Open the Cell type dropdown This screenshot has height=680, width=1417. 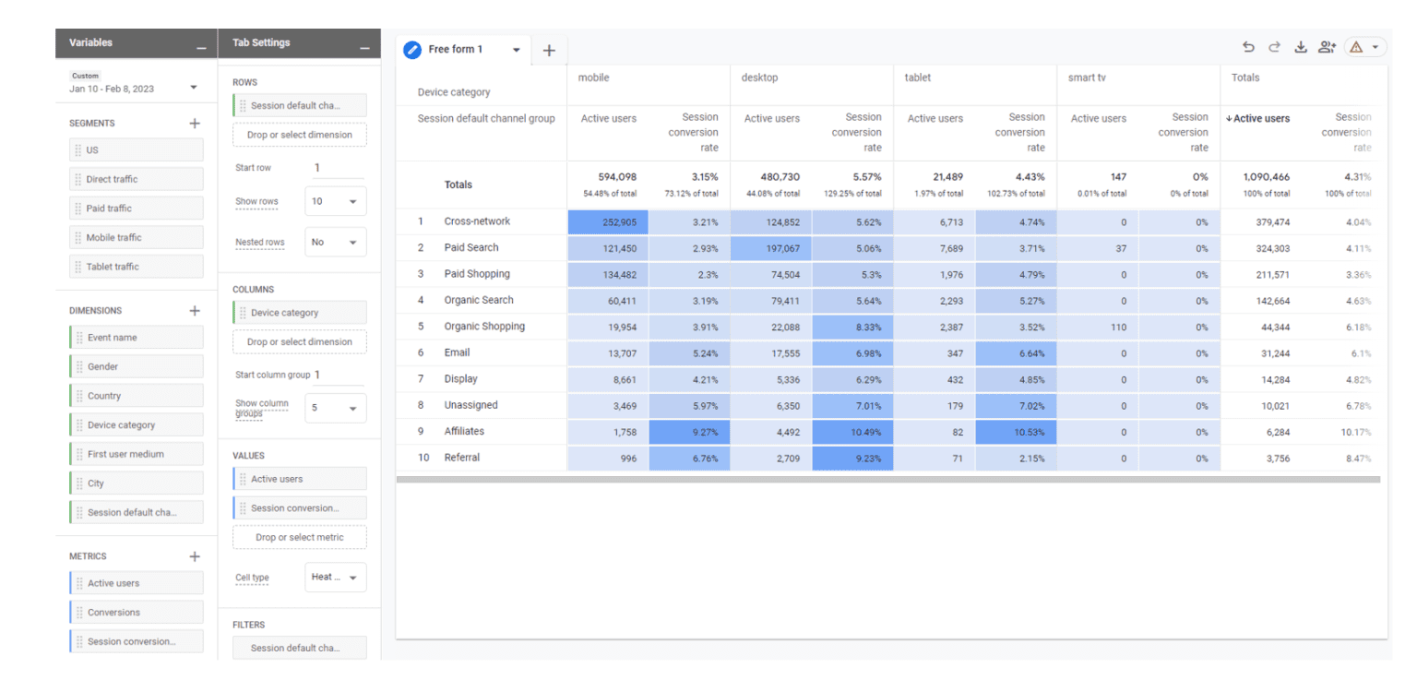(335, 577)
